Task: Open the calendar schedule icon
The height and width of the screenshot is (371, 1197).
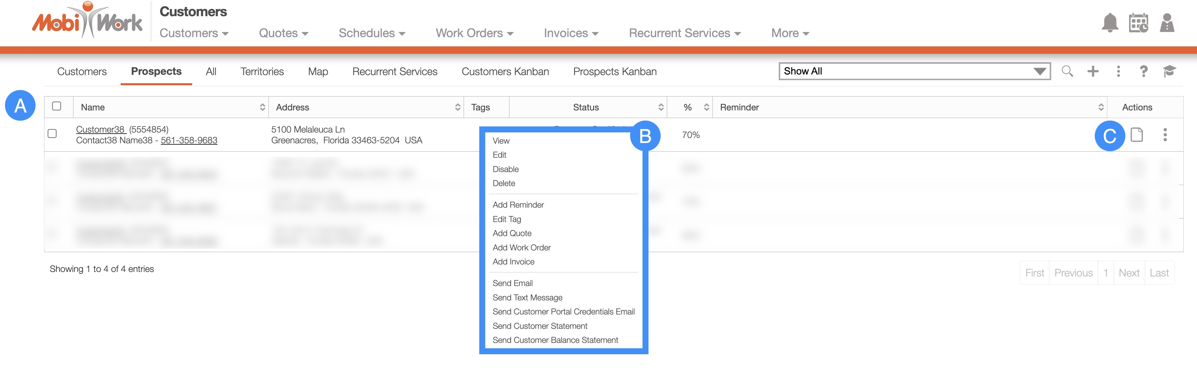Action: click(x=1138, y=23)
